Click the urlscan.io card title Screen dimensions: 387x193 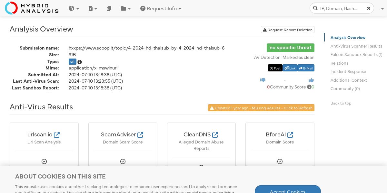(x=40, y=134)
